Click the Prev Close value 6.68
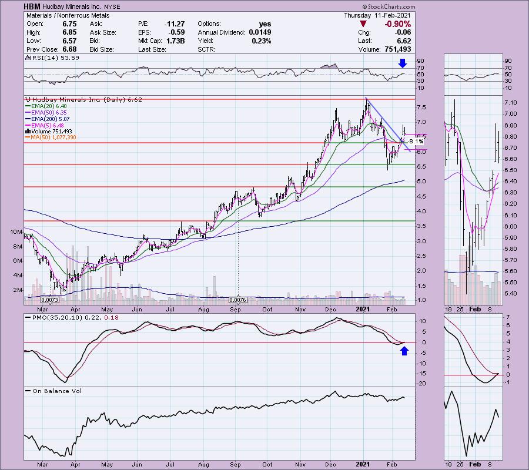This screenshot has height=470, width=529. (69, 49)
